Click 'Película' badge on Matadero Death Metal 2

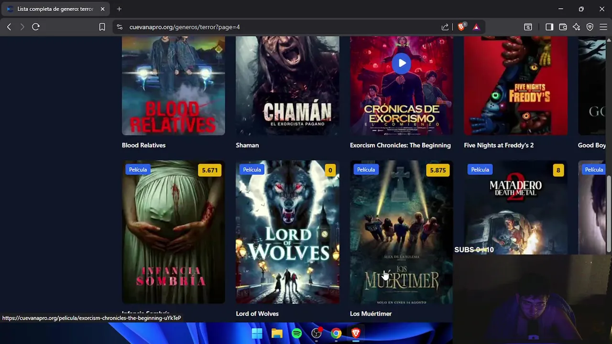[480, 170]
